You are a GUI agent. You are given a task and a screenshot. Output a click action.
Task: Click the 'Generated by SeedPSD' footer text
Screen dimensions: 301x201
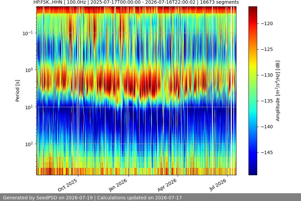(92, 198)
